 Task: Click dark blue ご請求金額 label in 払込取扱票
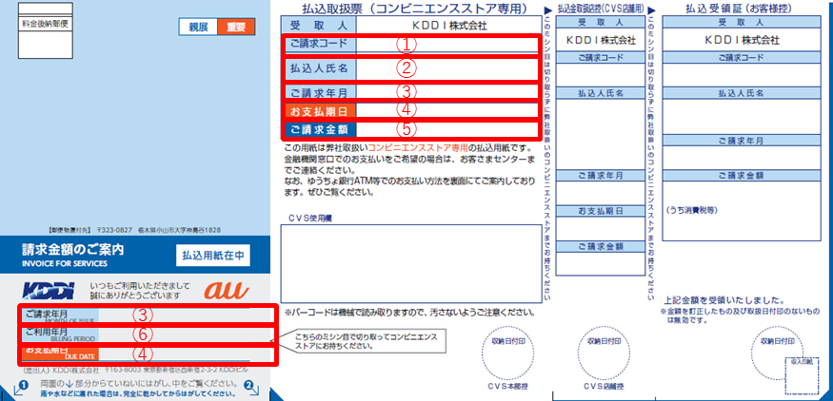321,129
